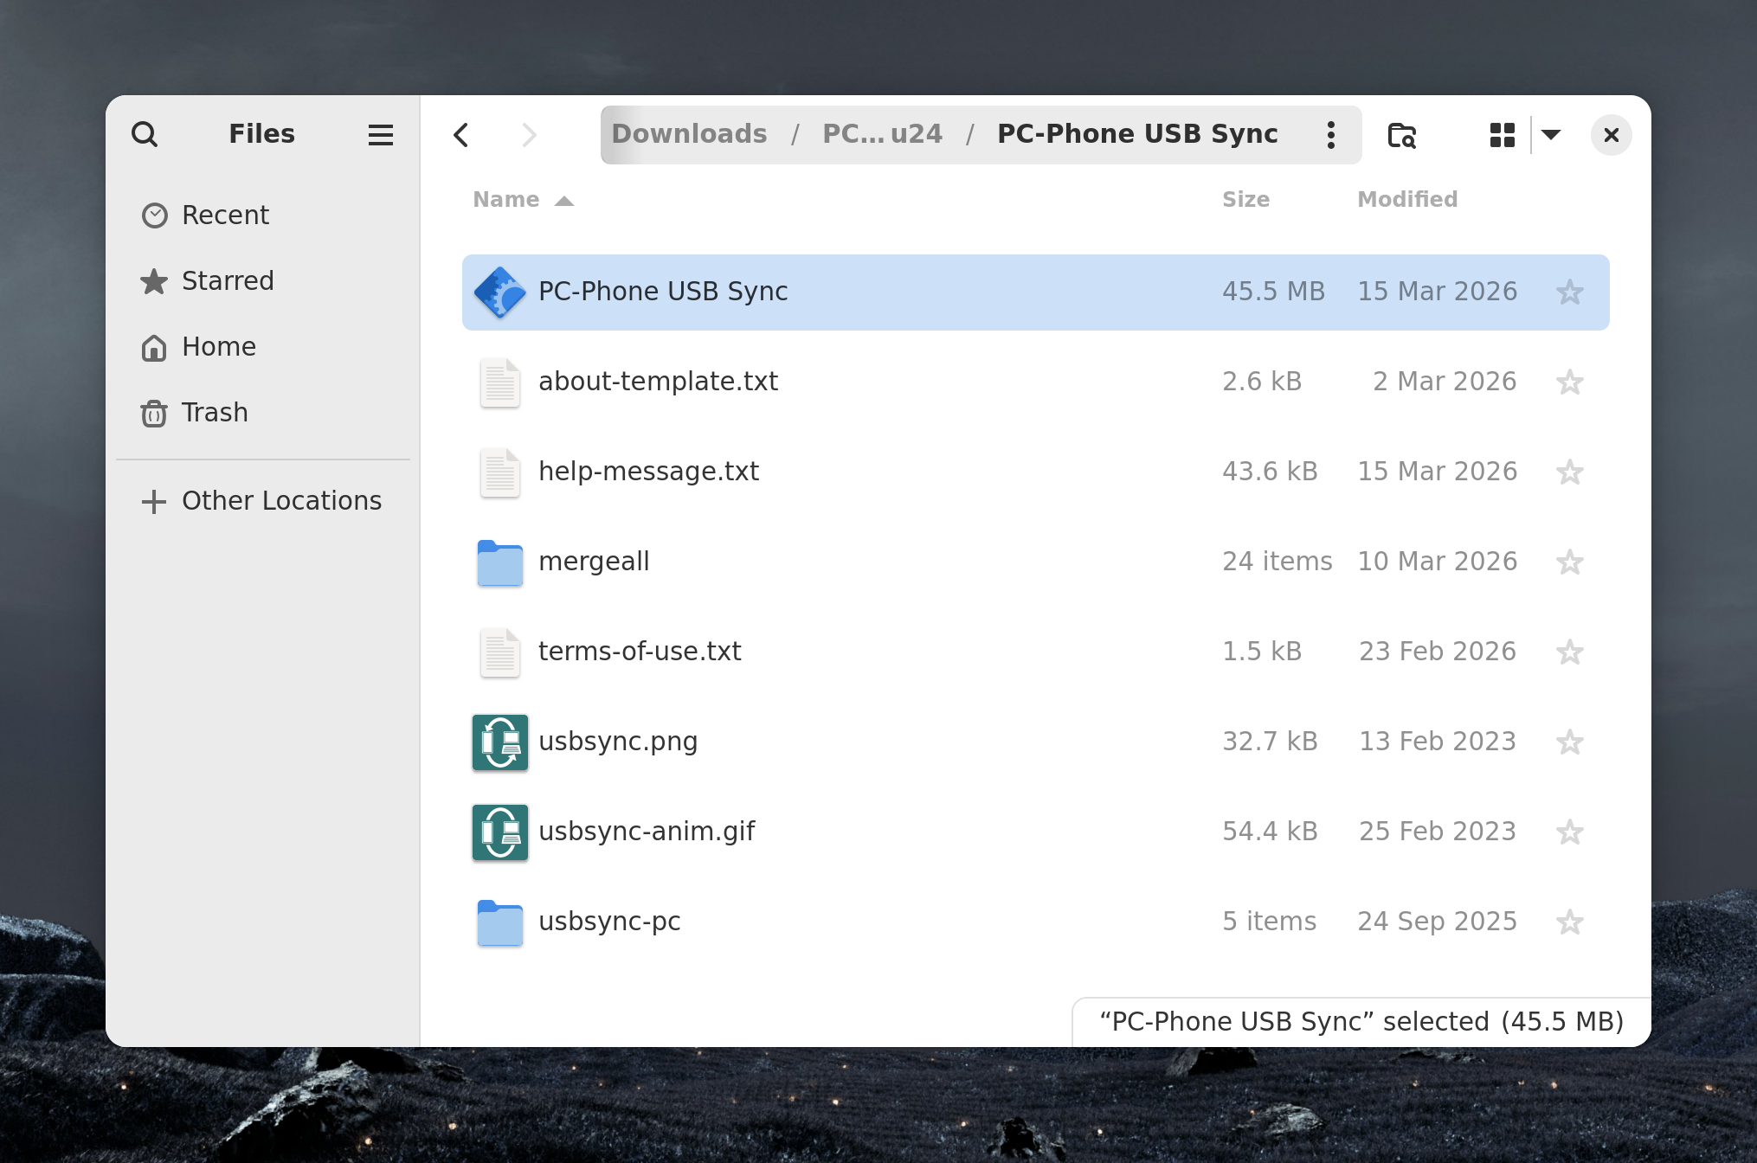Viewport: 1757px width, 1163px height.
Task: Star the usbsync-pc folder
Action: pos(1569,922)
